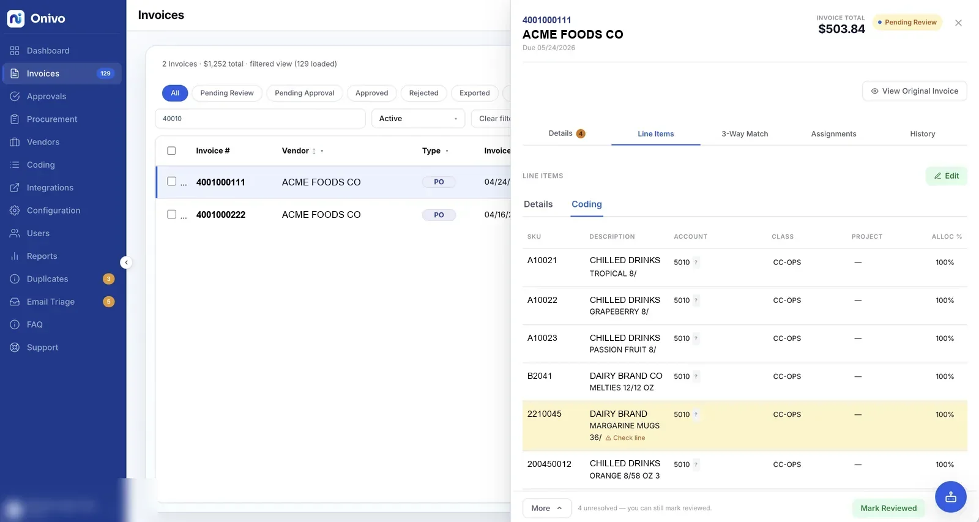The height and width of the screenshot is (522, 979).
Task: Close the invoice detail panel
Action: pos(958,23)
